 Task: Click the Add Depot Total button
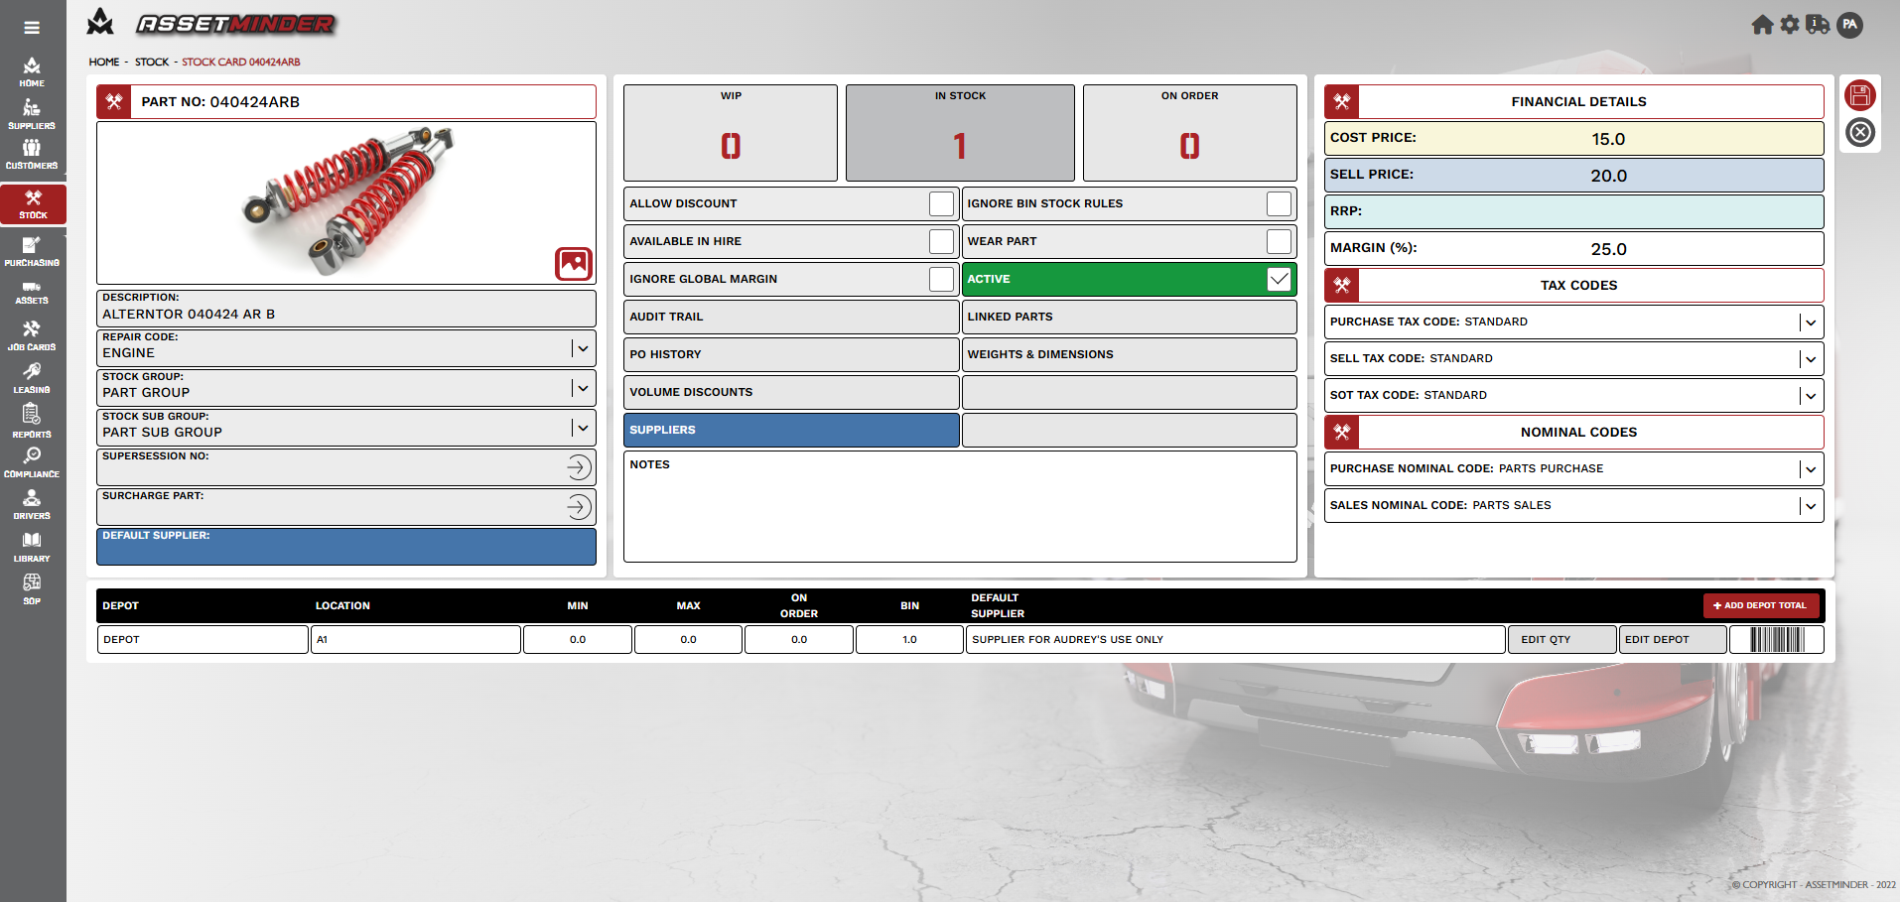pos(1761,605)
